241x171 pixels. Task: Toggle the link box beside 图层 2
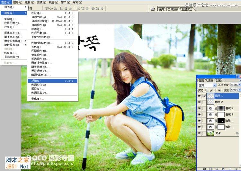pyautogui.click(x=204, y=102)
